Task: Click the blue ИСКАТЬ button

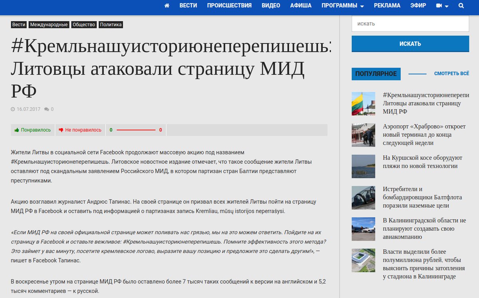Action: (x=410, y=44)
